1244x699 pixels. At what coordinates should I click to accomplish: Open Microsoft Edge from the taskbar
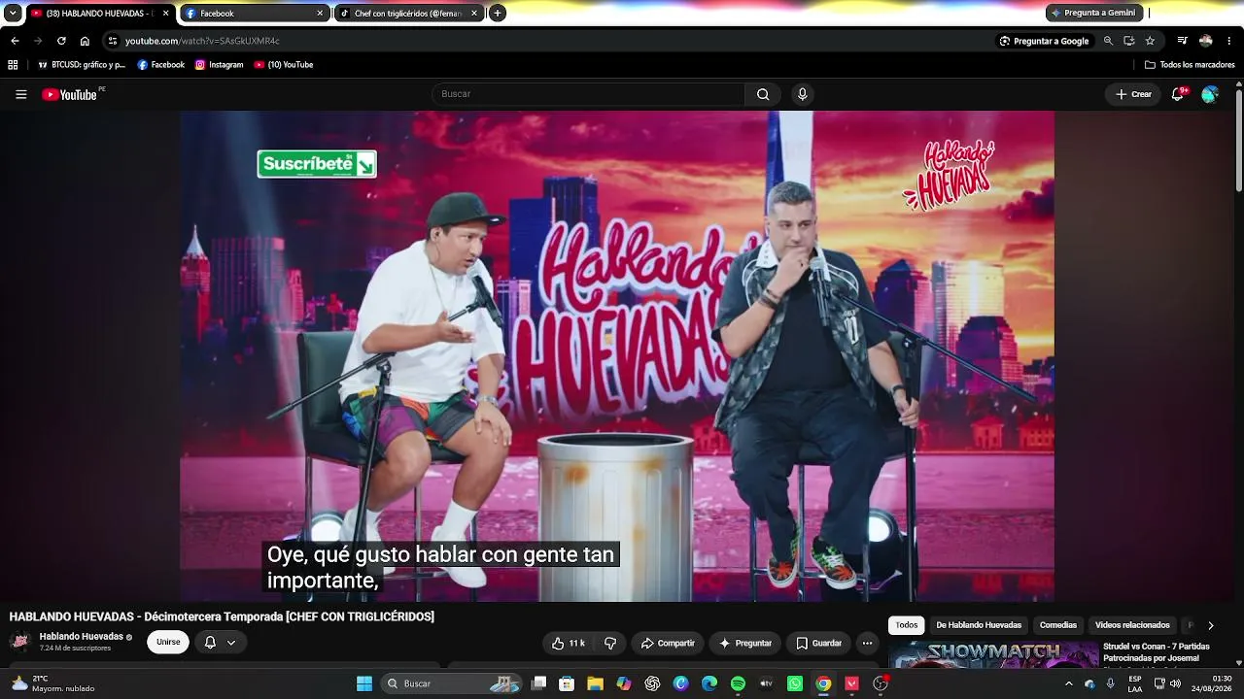[x=709, y=683]
